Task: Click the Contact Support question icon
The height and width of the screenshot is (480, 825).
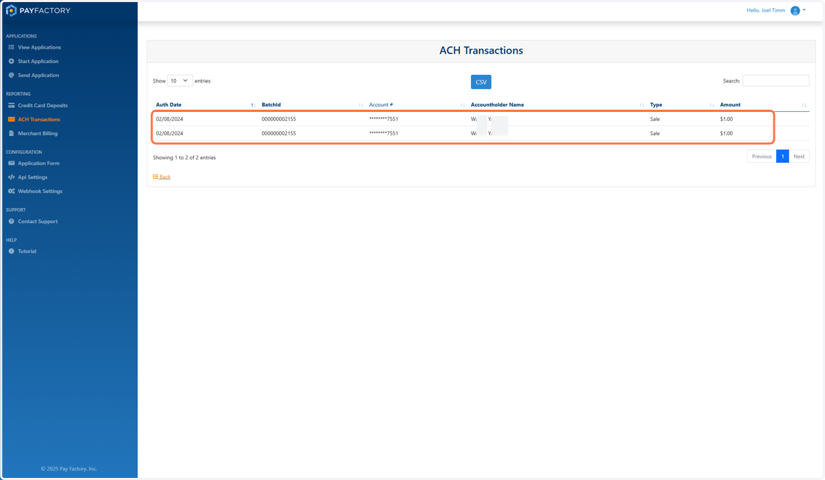Action: [11, 221]
